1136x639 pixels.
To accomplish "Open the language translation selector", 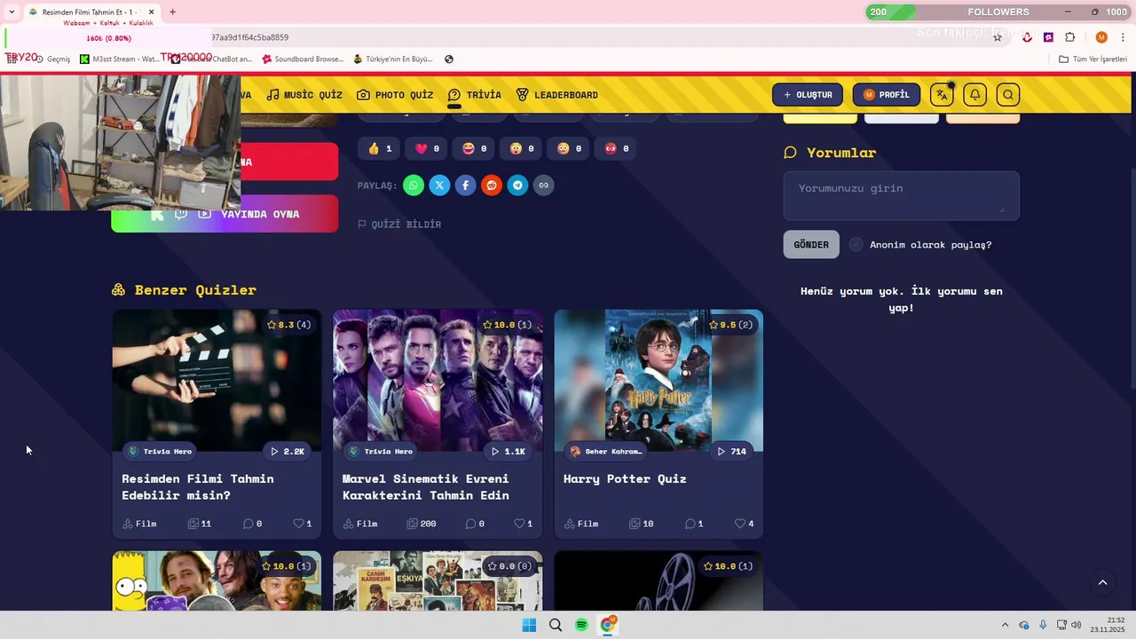I will 942,95.
